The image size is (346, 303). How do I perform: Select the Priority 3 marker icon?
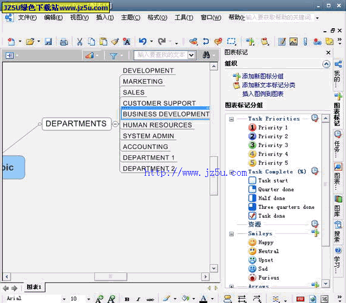pyautogui.click(x=252, y=145)
